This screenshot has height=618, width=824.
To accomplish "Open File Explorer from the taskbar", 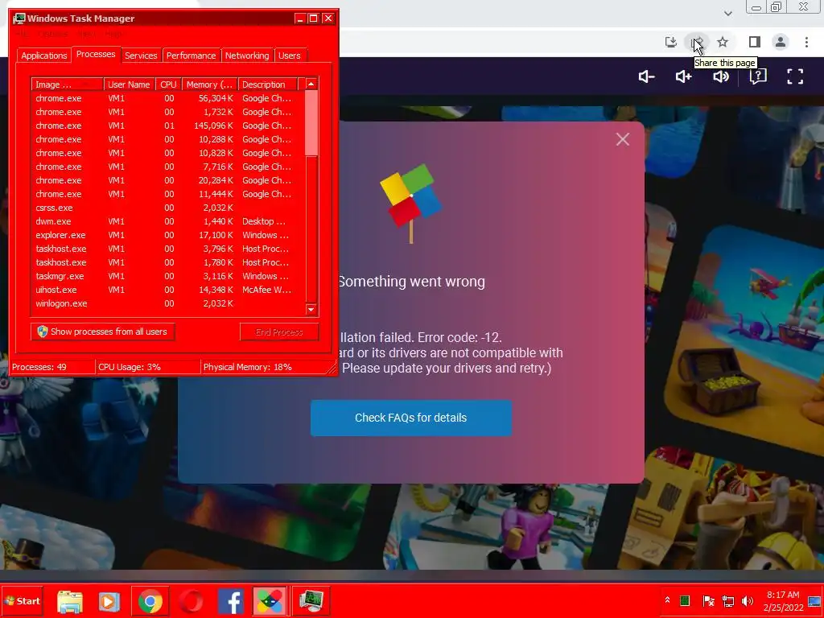I will click(70, 601).
